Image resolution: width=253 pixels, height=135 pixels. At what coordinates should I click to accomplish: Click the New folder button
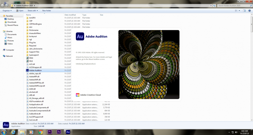(x=47, y=11)
